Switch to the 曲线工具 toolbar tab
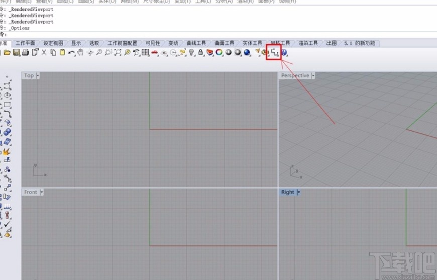The height and width of the screenshot is (280, 437). 196,43
